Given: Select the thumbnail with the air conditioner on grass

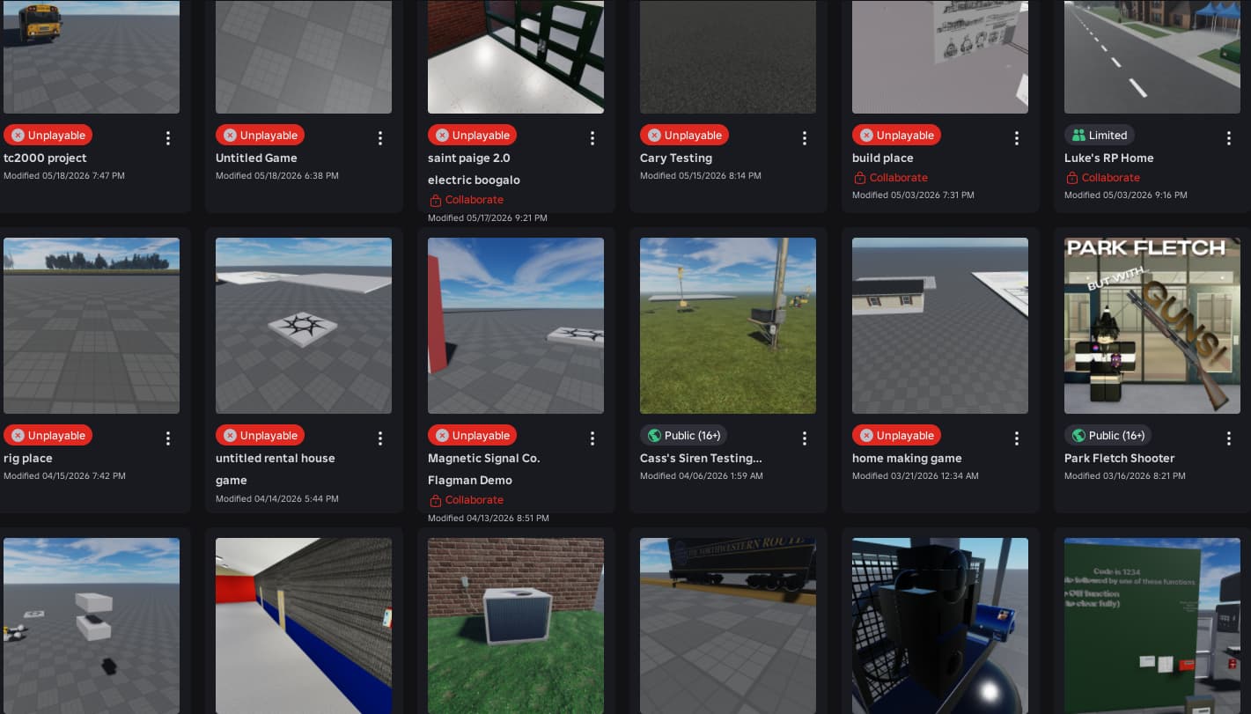Looking at the screenshot, I should click(516, 626).
